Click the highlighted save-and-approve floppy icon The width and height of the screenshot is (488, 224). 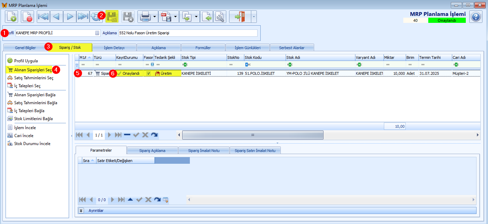[112, 17]
